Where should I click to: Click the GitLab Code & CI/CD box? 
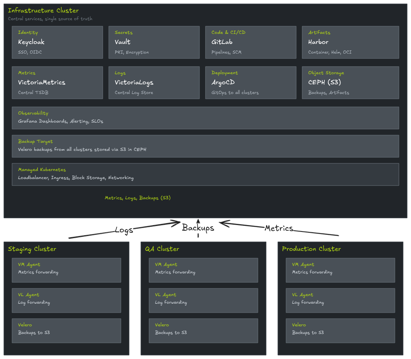click(251, 42)
